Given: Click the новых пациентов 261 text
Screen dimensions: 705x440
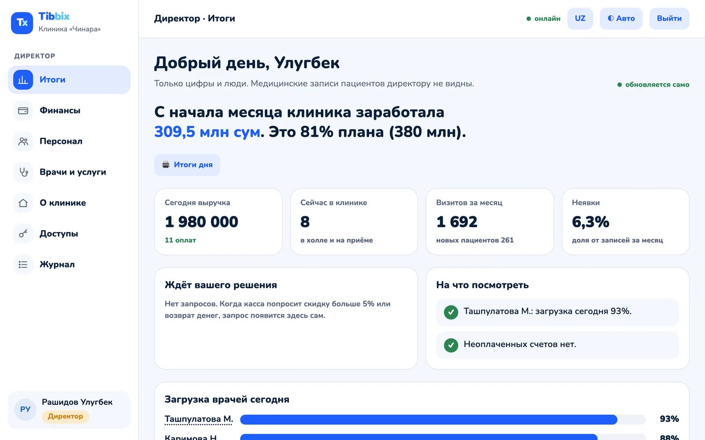Looking at the screenshot, I should (x=475, y=240).
